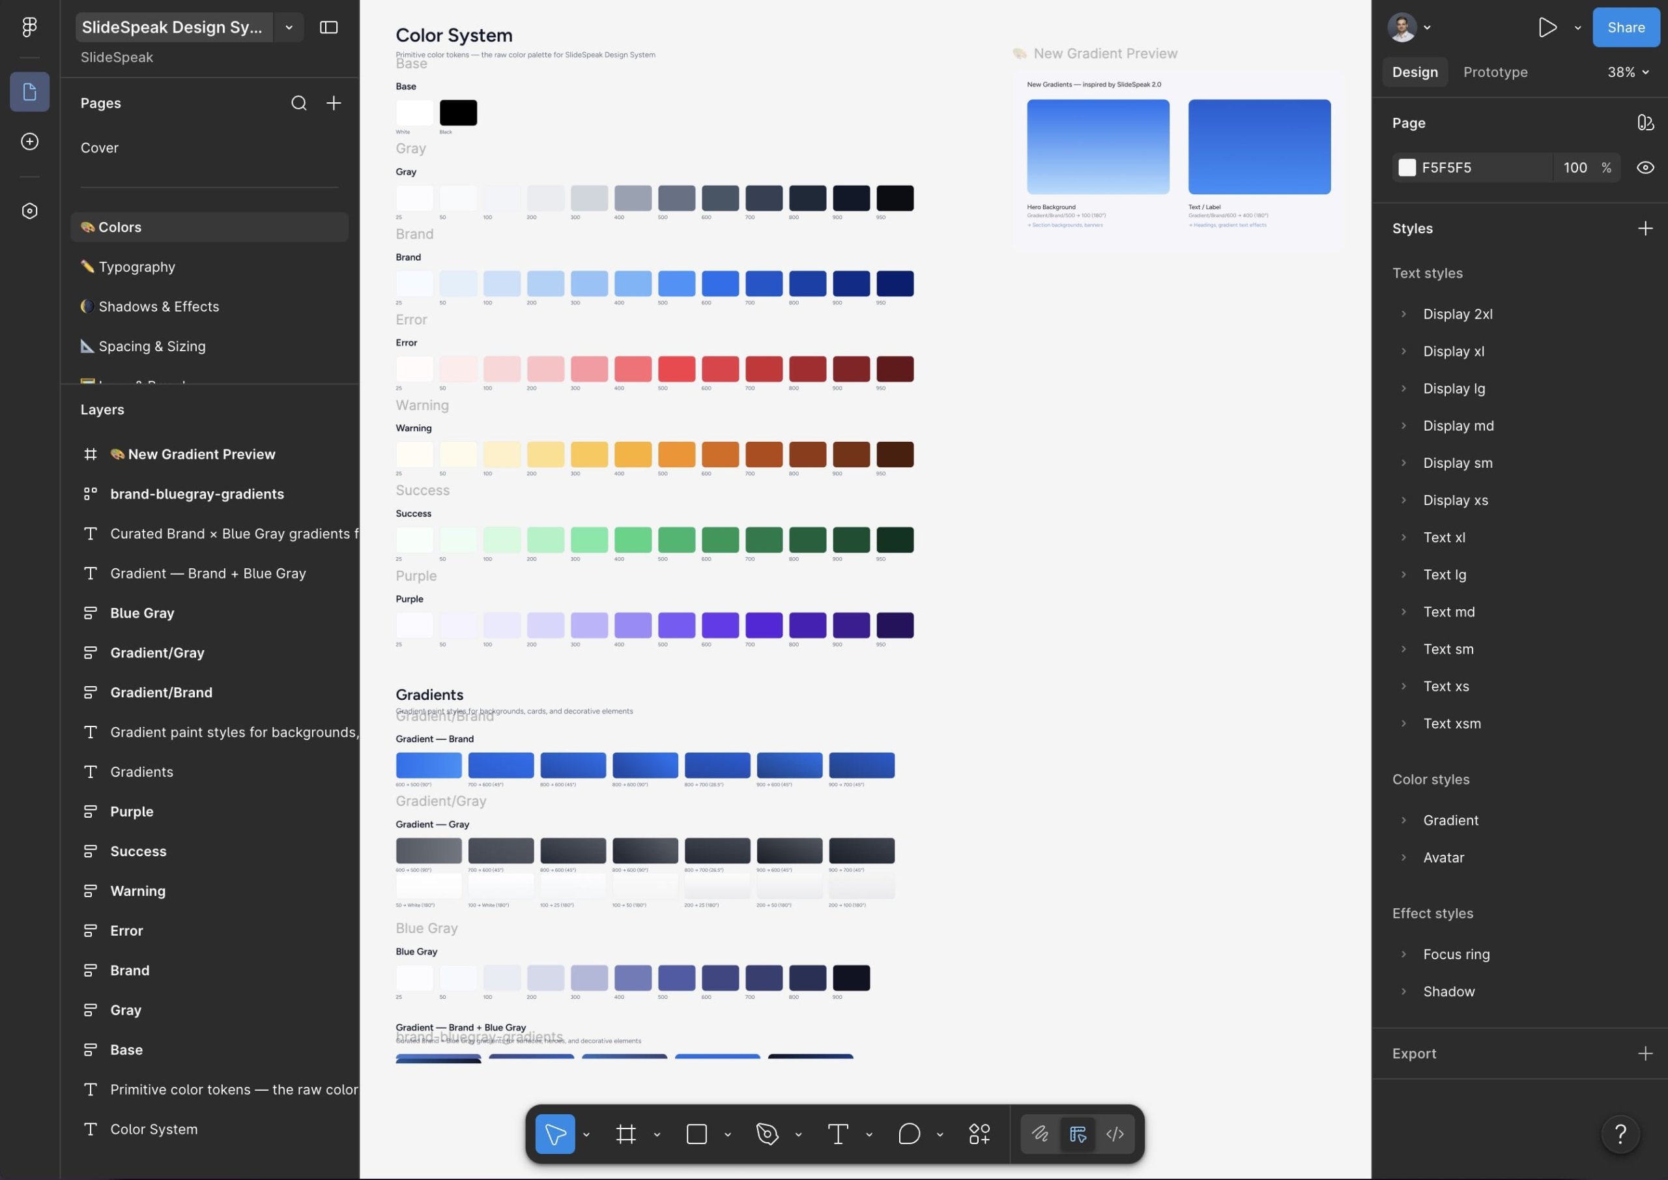
Task: Open the Pen tool options dropdown arrow
Action: coord(798,1134)
